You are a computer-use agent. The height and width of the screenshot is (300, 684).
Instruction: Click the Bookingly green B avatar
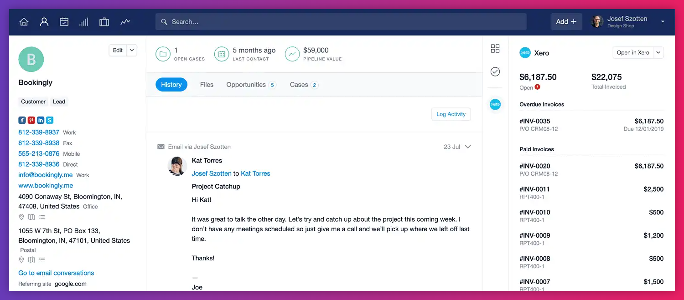(31, 59)
